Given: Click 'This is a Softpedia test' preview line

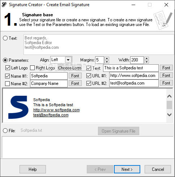Looking at the screenshot, I should point(53,105).
